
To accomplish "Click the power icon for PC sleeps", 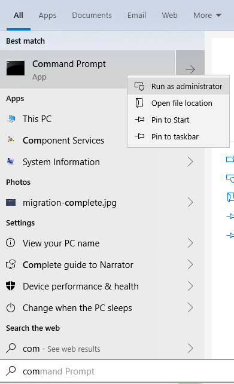I will [11, 307].
